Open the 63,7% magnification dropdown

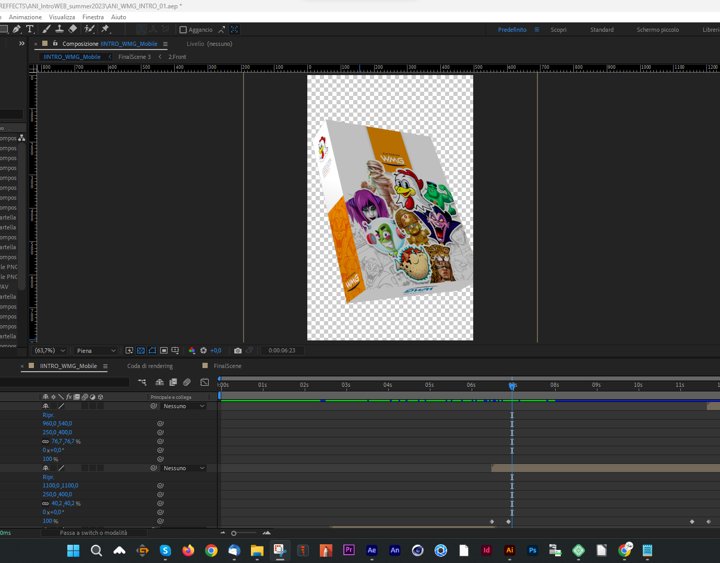pos(50,350)
